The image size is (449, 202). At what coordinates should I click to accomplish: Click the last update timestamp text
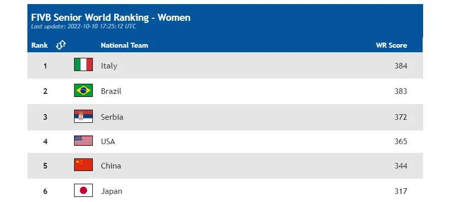tap(83, 26)
